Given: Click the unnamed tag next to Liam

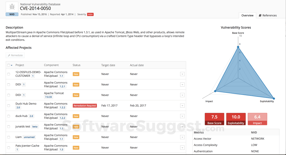Looking at the screenshot, I should pyautogui.click(x=29, y=137).
